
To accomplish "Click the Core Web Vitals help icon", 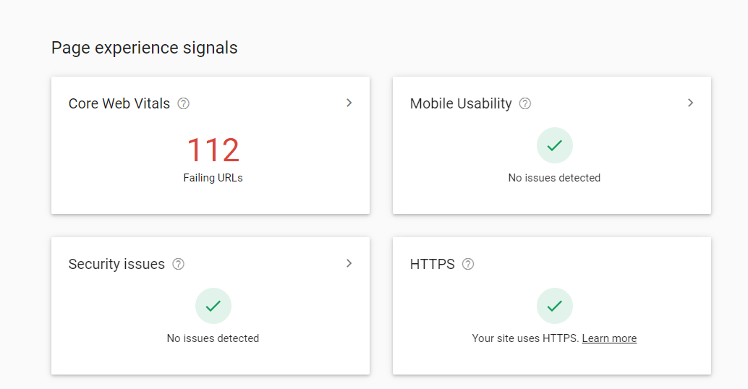I will tap(184, 103).
